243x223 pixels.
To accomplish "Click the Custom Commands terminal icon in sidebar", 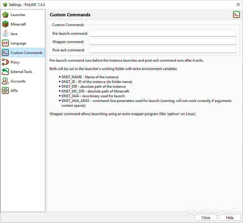I will pyautogui.click(x=5, y=52).
